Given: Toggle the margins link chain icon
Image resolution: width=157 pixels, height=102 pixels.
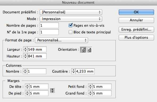Looking at the screenshot, I should (x=52, y=91).
